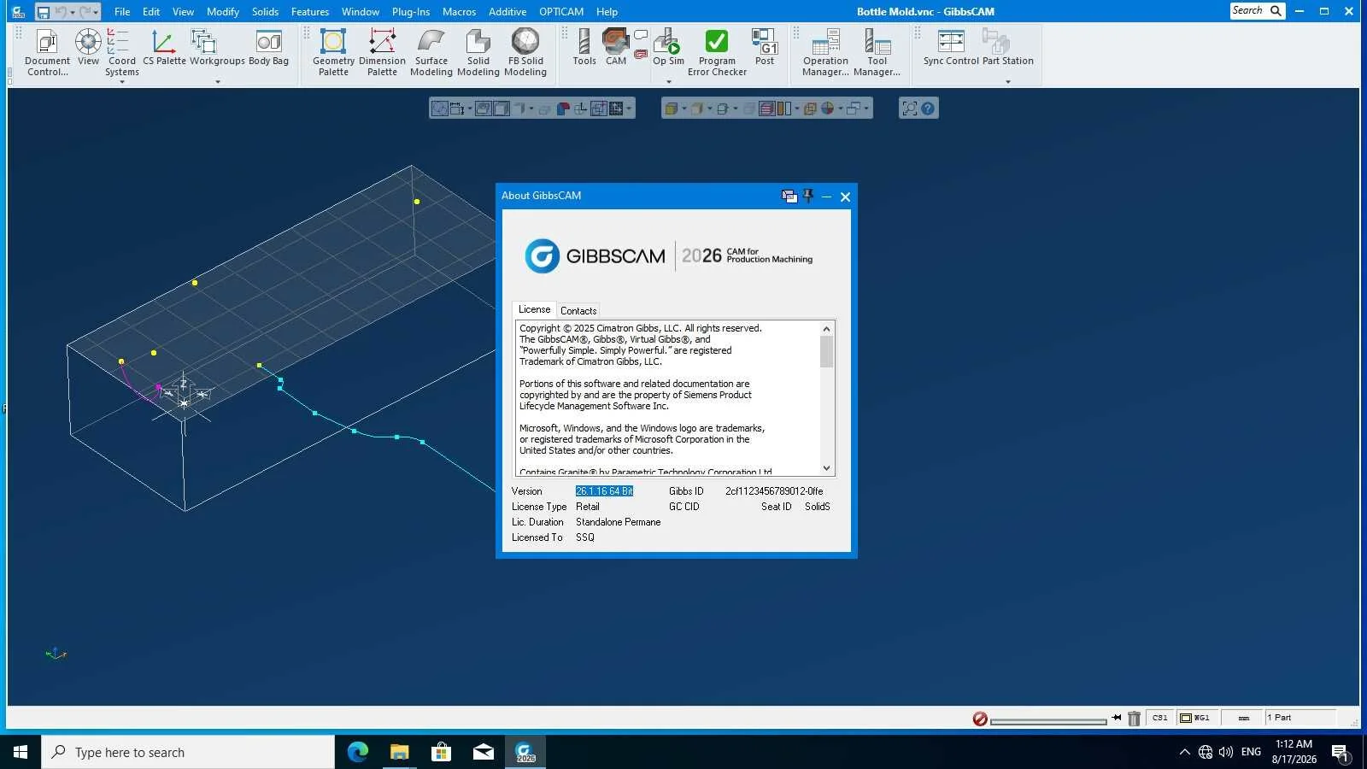Click the CS1 status bar field
The height and width of the screenshot is (769, 1367).
pos(1159,719)
